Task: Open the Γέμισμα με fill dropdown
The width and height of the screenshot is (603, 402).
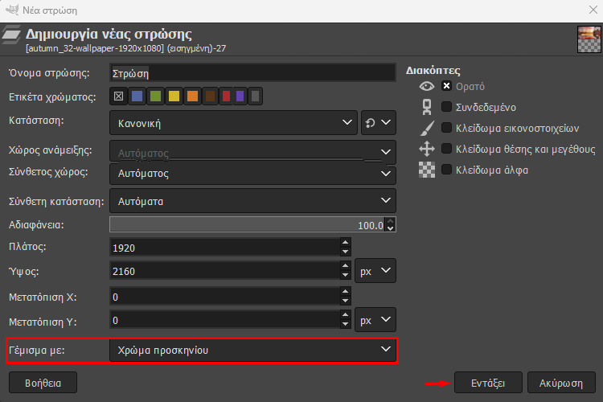Action: pyautogui.click(x=252, y=350)
